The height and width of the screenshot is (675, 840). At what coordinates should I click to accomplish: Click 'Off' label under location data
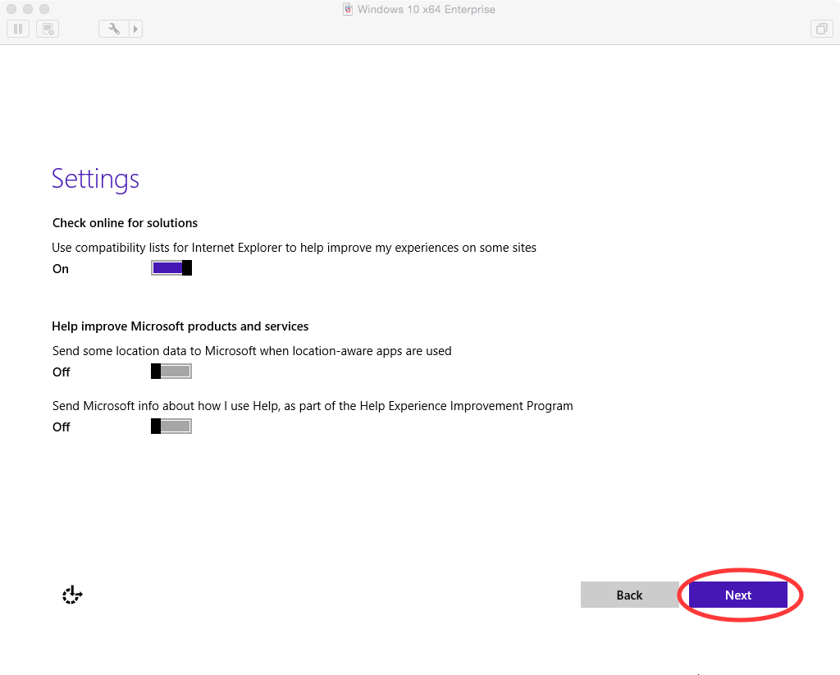(x=61, y=372)
